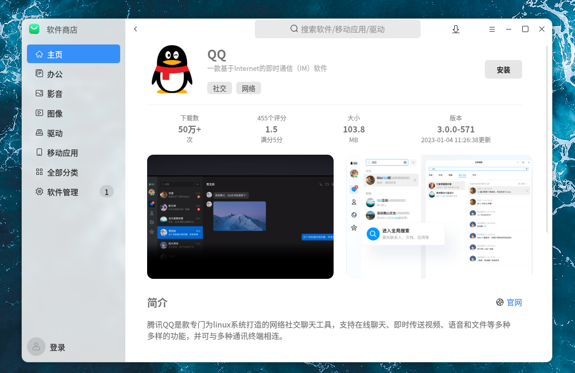The image size is (575, 373).
Task: Click the user avatar icon
Action: (36, 347)
